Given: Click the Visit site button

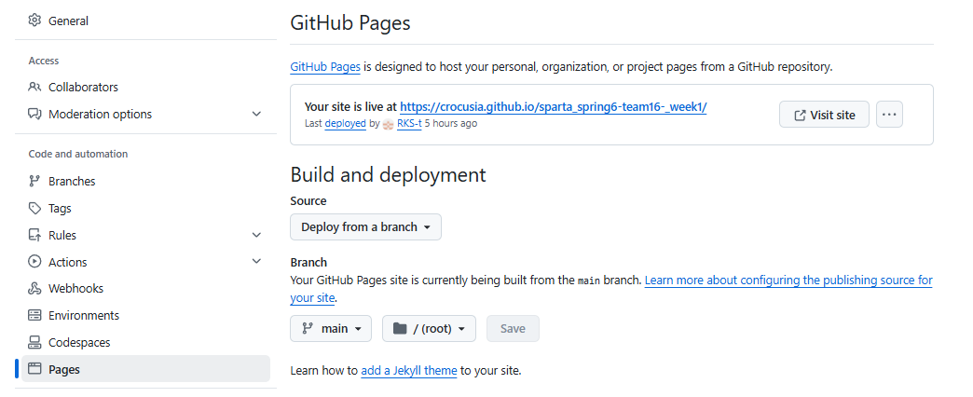Looking at the screenshot, I should click(x=824, y=115).
